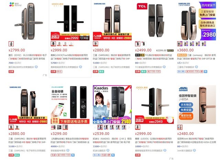Select second variant thumbnail of Samsung ¥2880 bottom lock

[17, 127]
